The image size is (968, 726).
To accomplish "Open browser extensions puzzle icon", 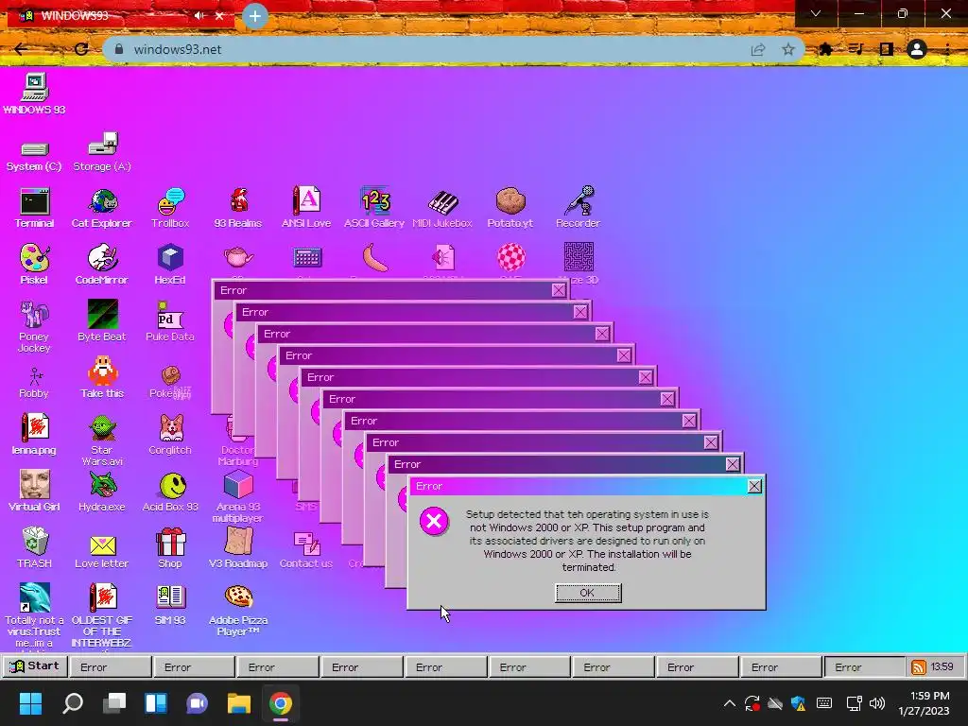I will tap(825, 49).
